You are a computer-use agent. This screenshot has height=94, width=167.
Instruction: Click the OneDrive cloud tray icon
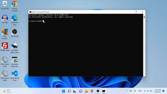click(131, 91)
